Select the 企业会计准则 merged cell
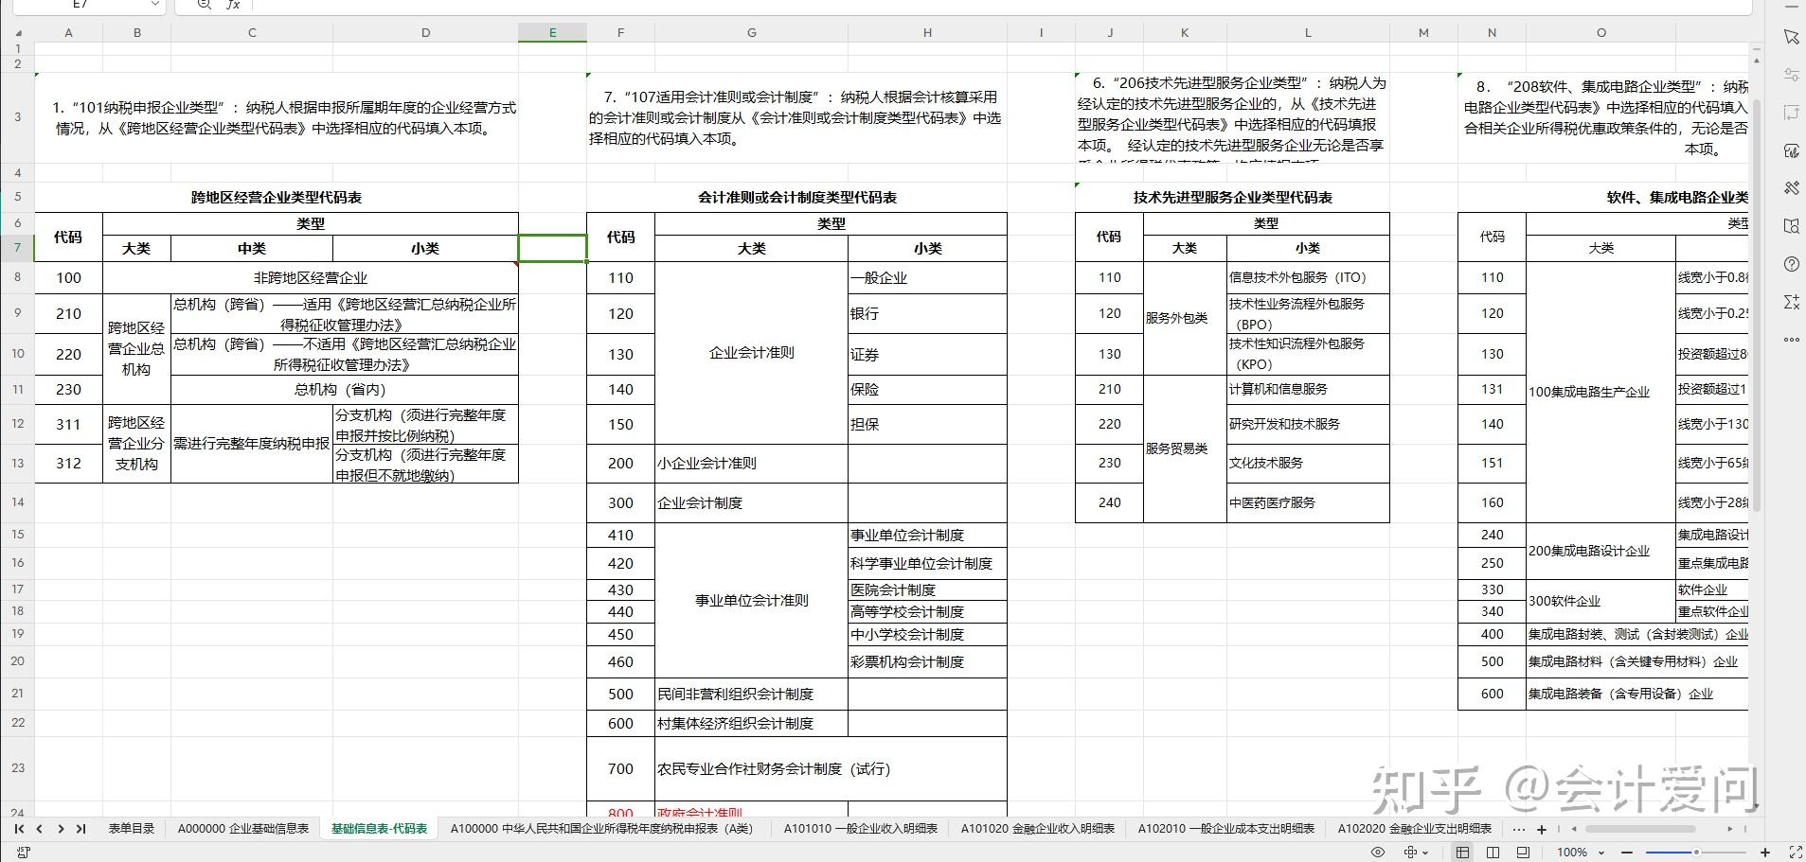 point(752,353)
